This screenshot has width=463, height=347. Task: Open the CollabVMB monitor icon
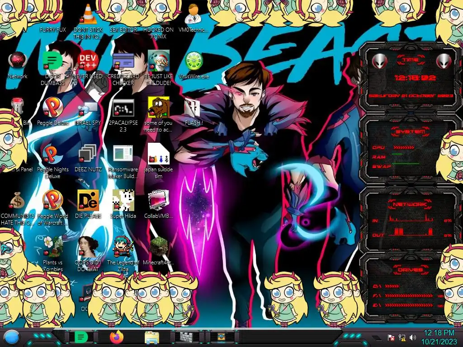click(159, 201)
